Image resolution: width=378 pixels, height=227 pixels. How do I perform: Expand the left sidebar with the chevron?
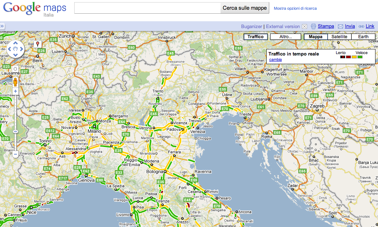(3, 26)
